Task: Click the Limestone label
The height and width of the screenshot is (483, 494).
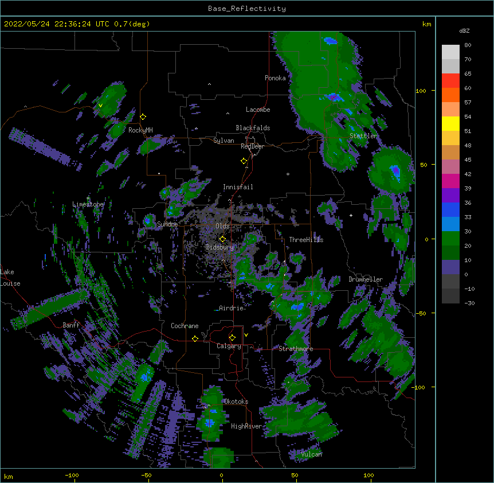Action: click(x=88, y=204)
